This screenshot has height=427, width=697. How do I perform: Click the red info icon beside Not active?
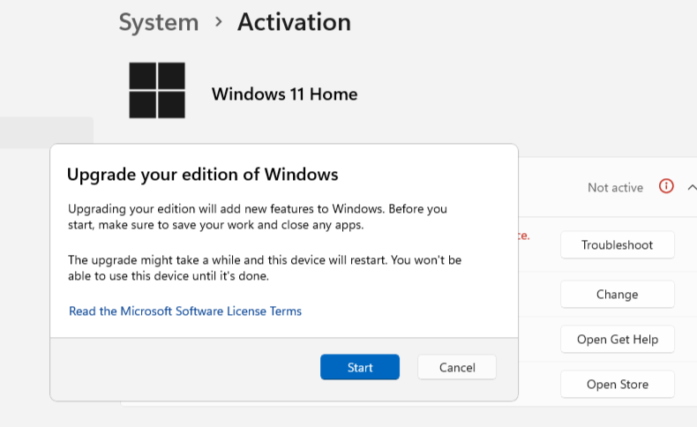666,186
